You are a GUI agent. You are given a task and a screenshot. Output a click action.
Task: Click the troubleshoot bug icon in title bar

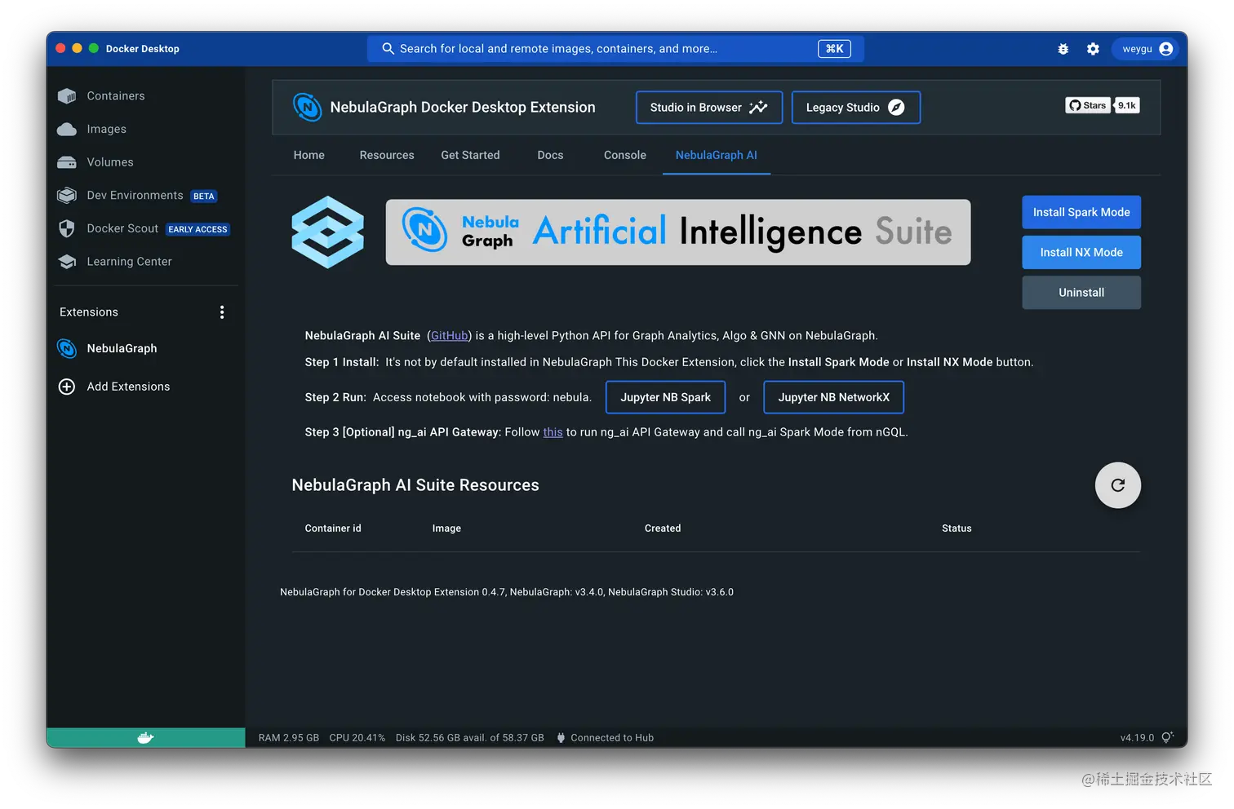tap(1063, 49)
